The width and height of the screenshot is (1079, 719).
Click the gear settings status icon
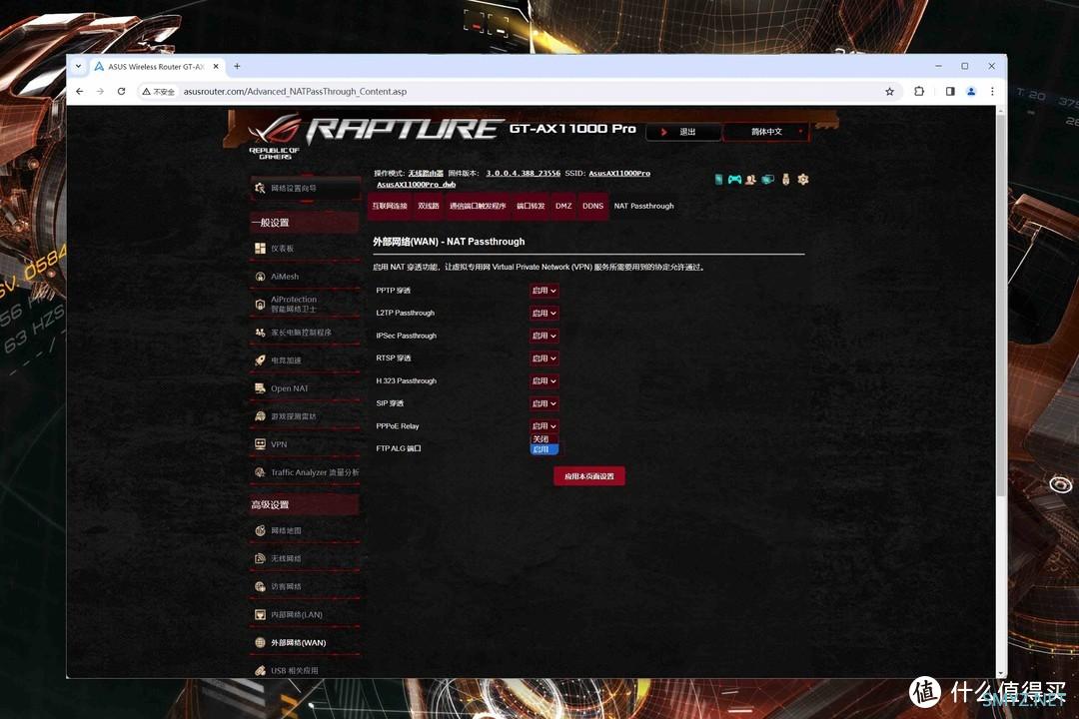click(803, 180)
